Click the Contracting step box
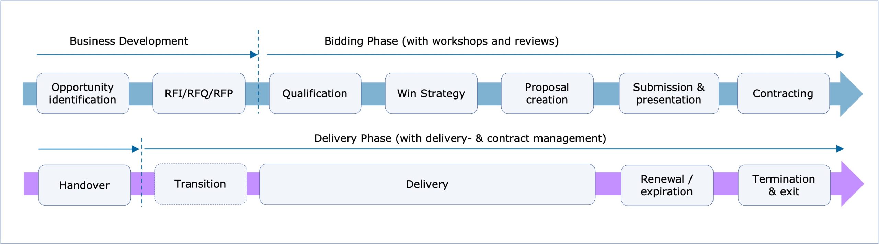 coord(783,93)
